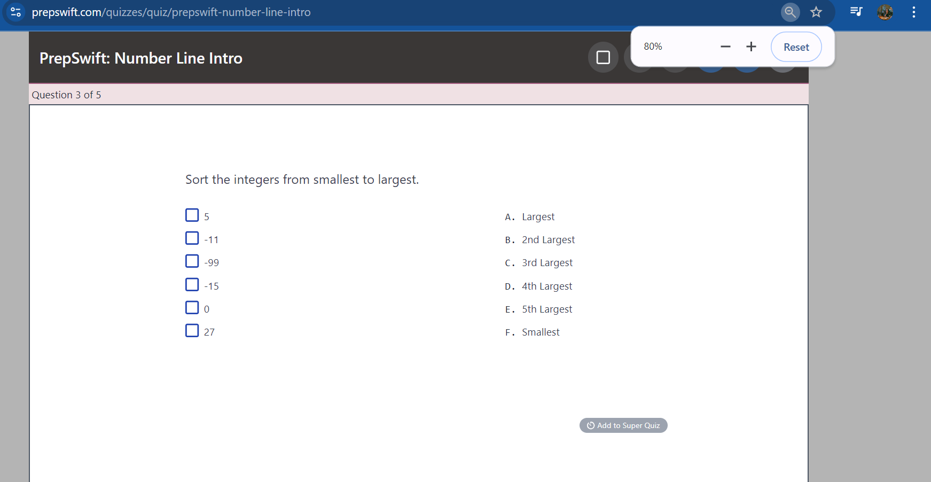Click the site information icon beside URL
This screenshot has width=931, height=482.
[16, 12]
